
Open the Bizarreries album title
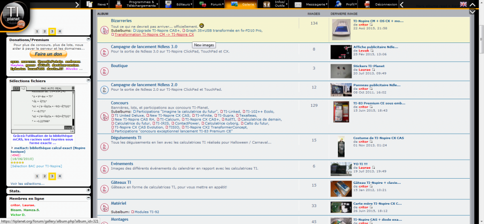[121, 21]
